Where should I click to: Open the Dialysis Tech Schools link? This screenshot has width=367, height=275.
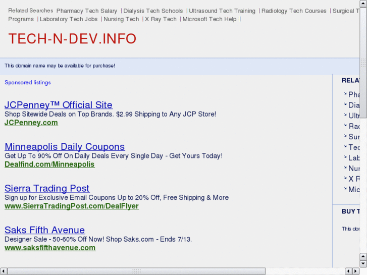click(x=153, y=11)
